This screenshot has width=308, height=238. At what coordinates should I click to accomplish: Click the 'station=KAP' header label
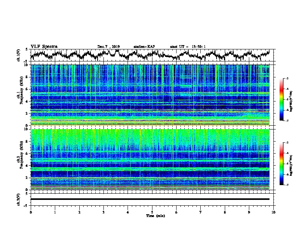144,47
